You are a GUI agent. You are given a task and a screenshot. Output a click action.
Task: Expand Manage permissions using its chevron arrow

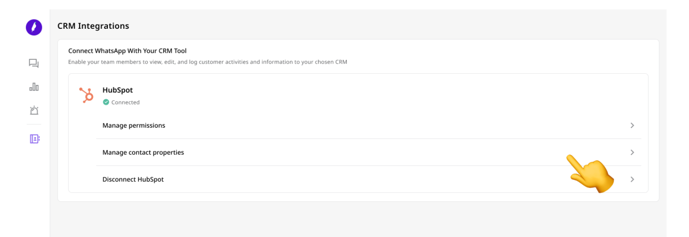tap(632, 125)
